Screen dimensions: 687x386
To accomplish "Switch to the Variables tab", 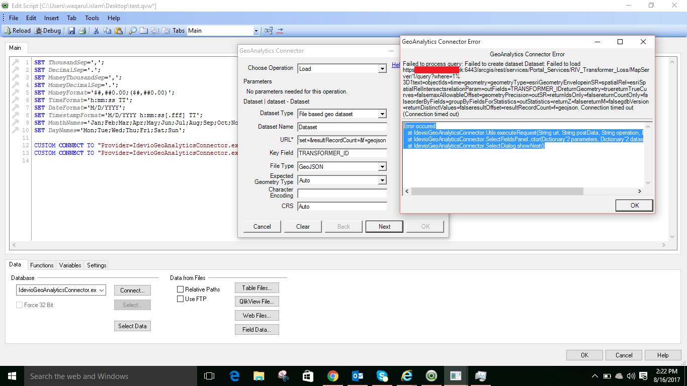I will click(70, 265).
